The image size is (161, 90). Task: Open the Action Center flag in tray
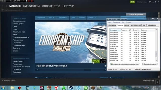pyautogui.click(x=148, y=88)
